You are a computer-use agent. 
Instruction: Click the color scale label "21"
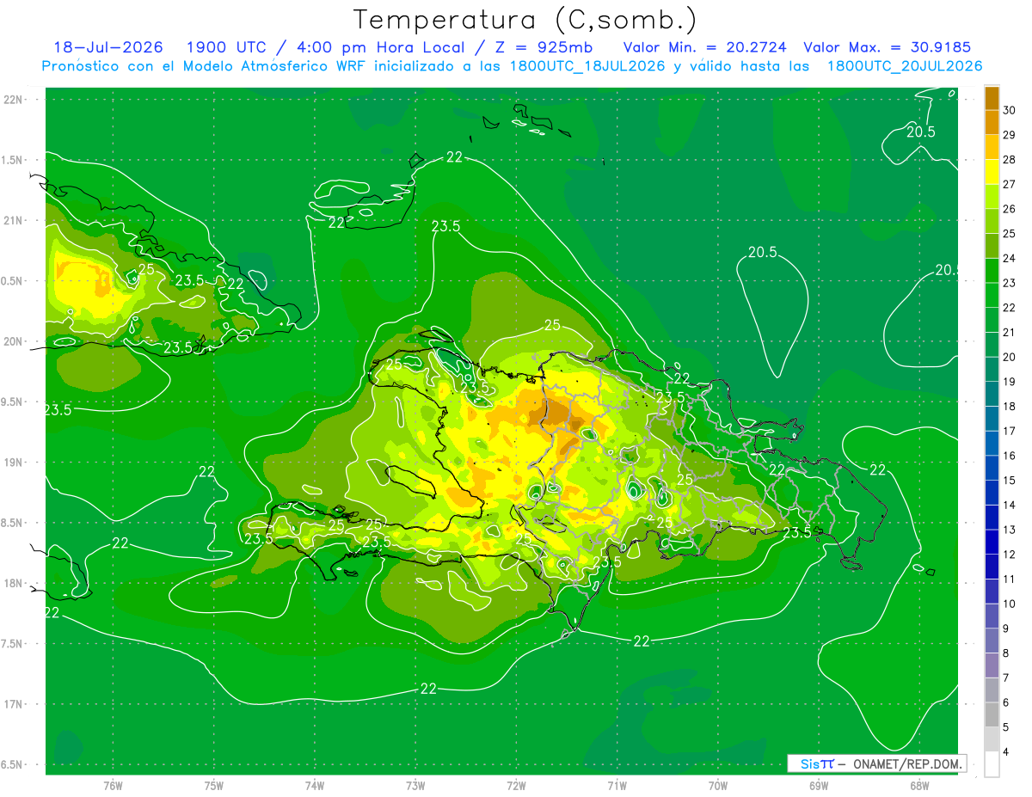click(x=1010, y=333)
